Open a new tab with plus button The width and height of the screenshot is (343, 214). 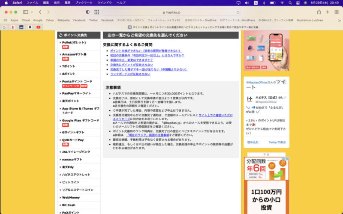[328, 12]
